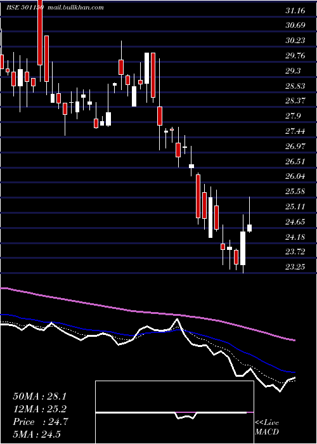Select the 28.37 price axis label
Viewport: 317px width, 444px height.
coord(295,101)
